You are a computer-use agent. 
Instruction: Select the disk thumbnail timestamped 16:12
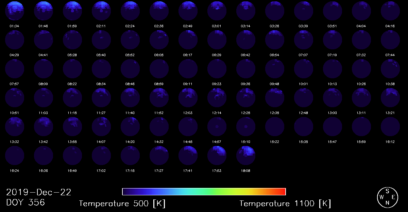click(390, 127)
